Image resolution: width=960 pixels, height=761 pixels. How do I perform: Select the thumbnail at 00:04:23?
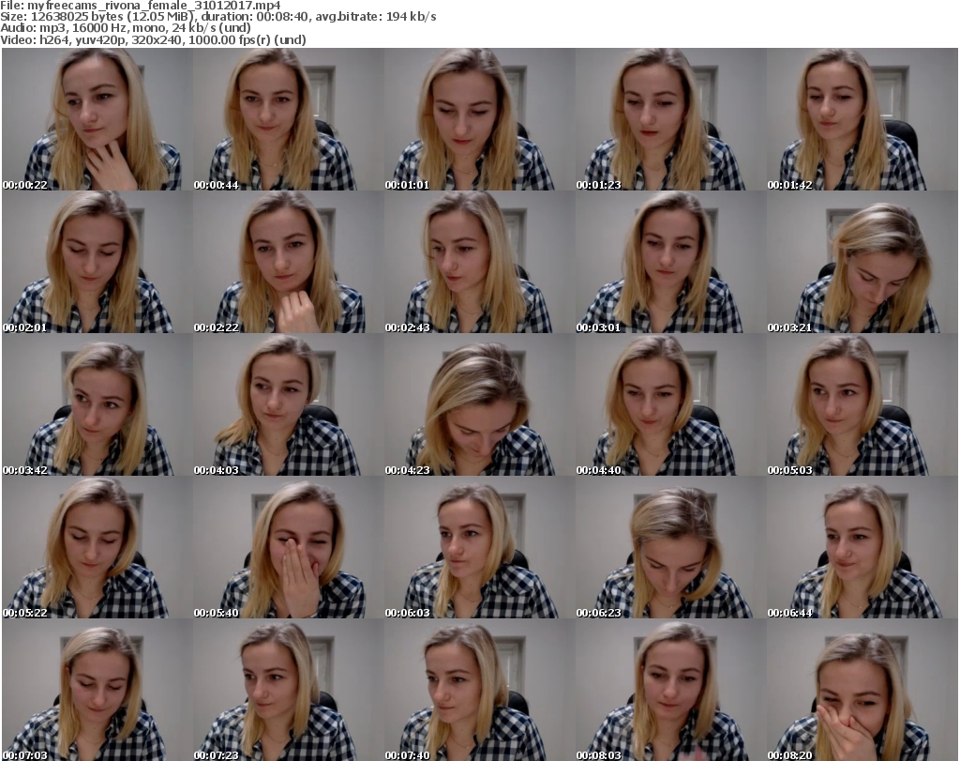(x=479, y=405)
